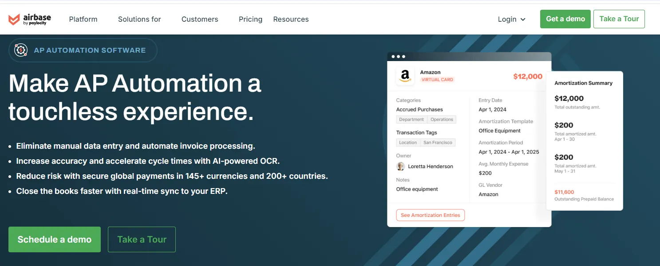Click the Entry Date value Apr 1, 2024
This screenshot has height=266, width=660.
tap(493, 109)
